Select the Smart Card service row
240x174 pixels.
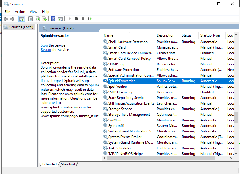[168, 47]
